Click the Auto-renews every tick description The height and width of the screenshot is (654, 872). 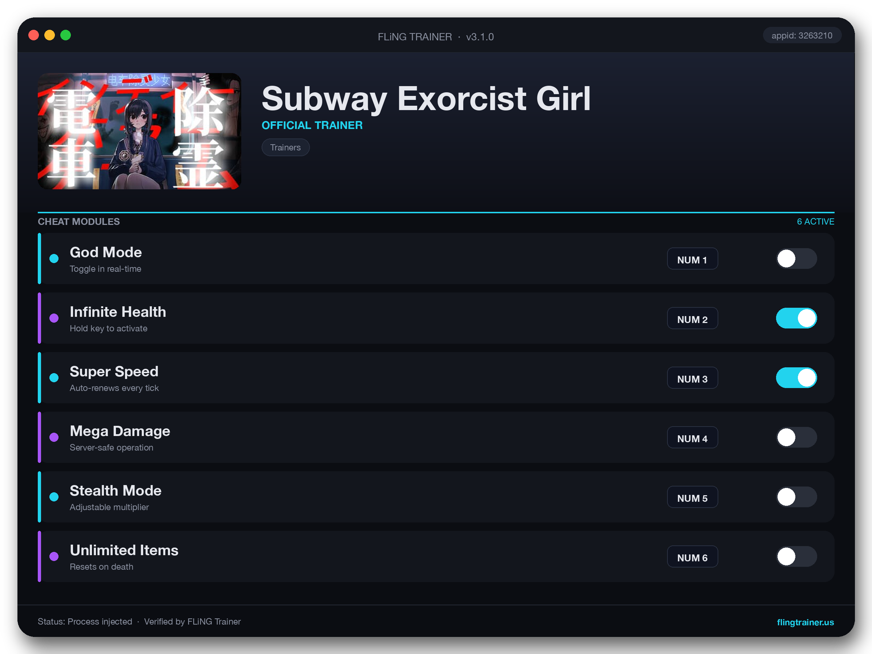[x=114, y=388]
